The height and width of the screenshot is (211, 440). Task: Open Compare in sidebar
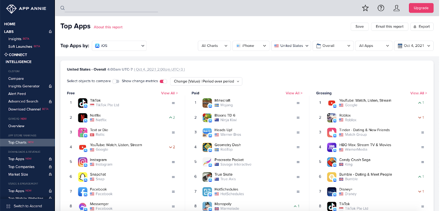tap(16, 78)
